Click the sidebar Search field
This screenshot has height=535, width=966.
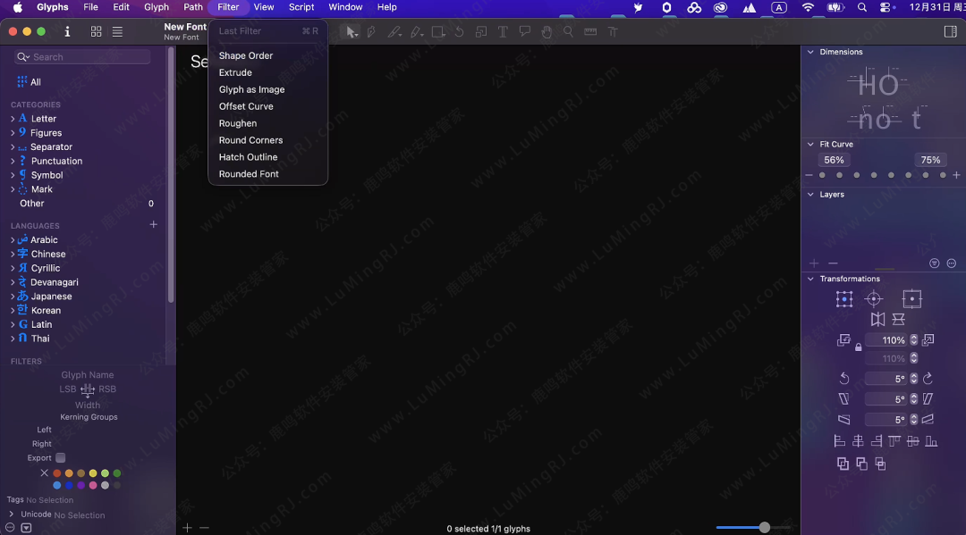pos(82,56)
